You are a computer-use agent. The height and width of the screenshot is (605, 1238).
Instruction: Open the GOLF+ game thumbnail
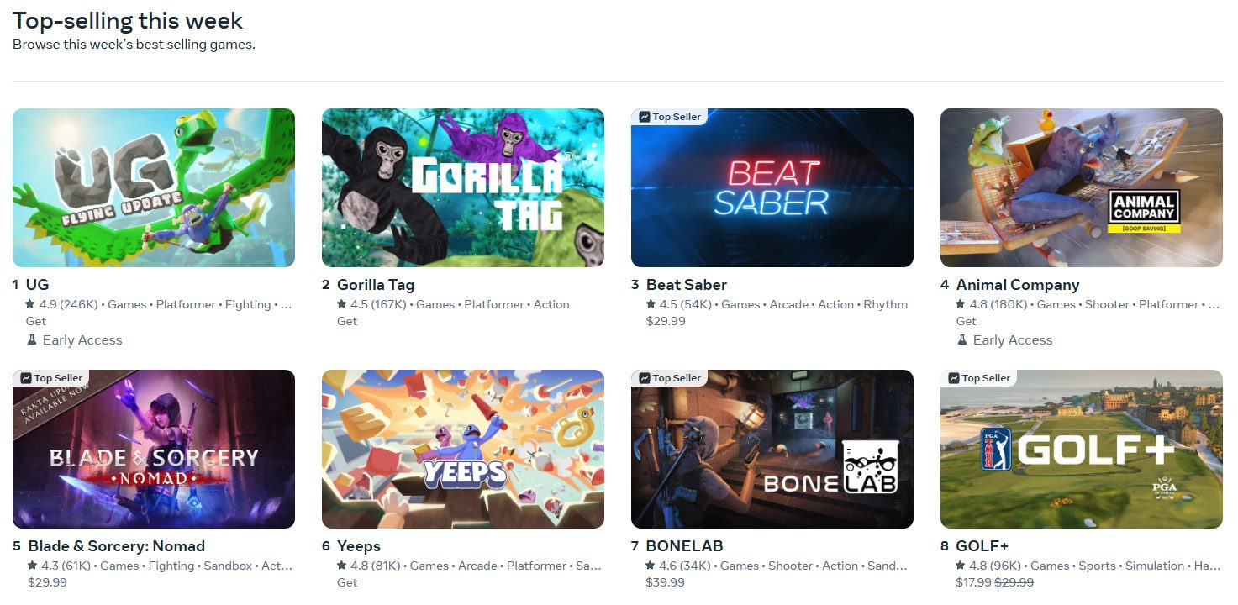(1082, 449)
